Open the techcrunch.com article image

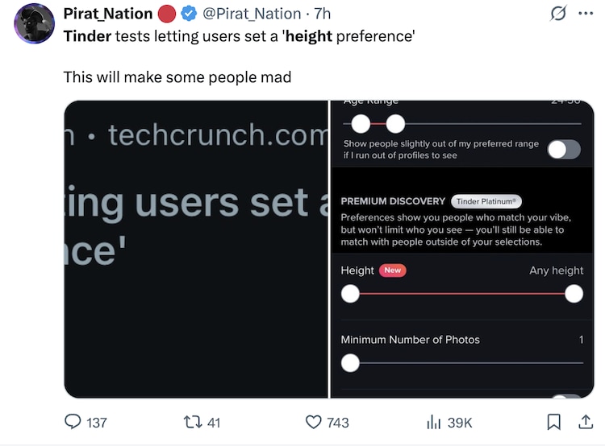tap(196, 249)
